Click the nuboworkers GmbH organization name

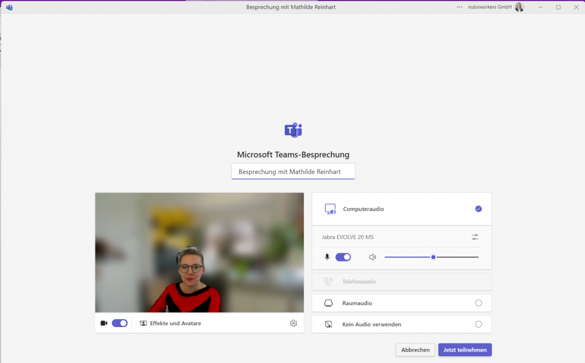[x=490, y=7]
